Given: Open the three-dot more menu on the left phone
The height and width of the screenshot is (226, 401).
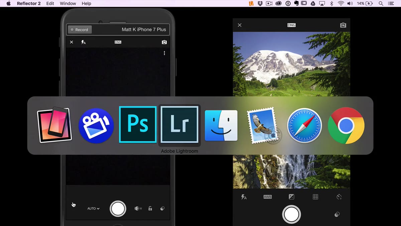Looking at the screenshot, I should (x=164, y=53).
